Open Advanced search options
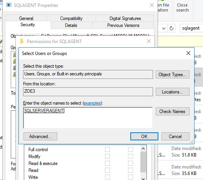This screenshot has height=180, width=203. click(40, 137)
